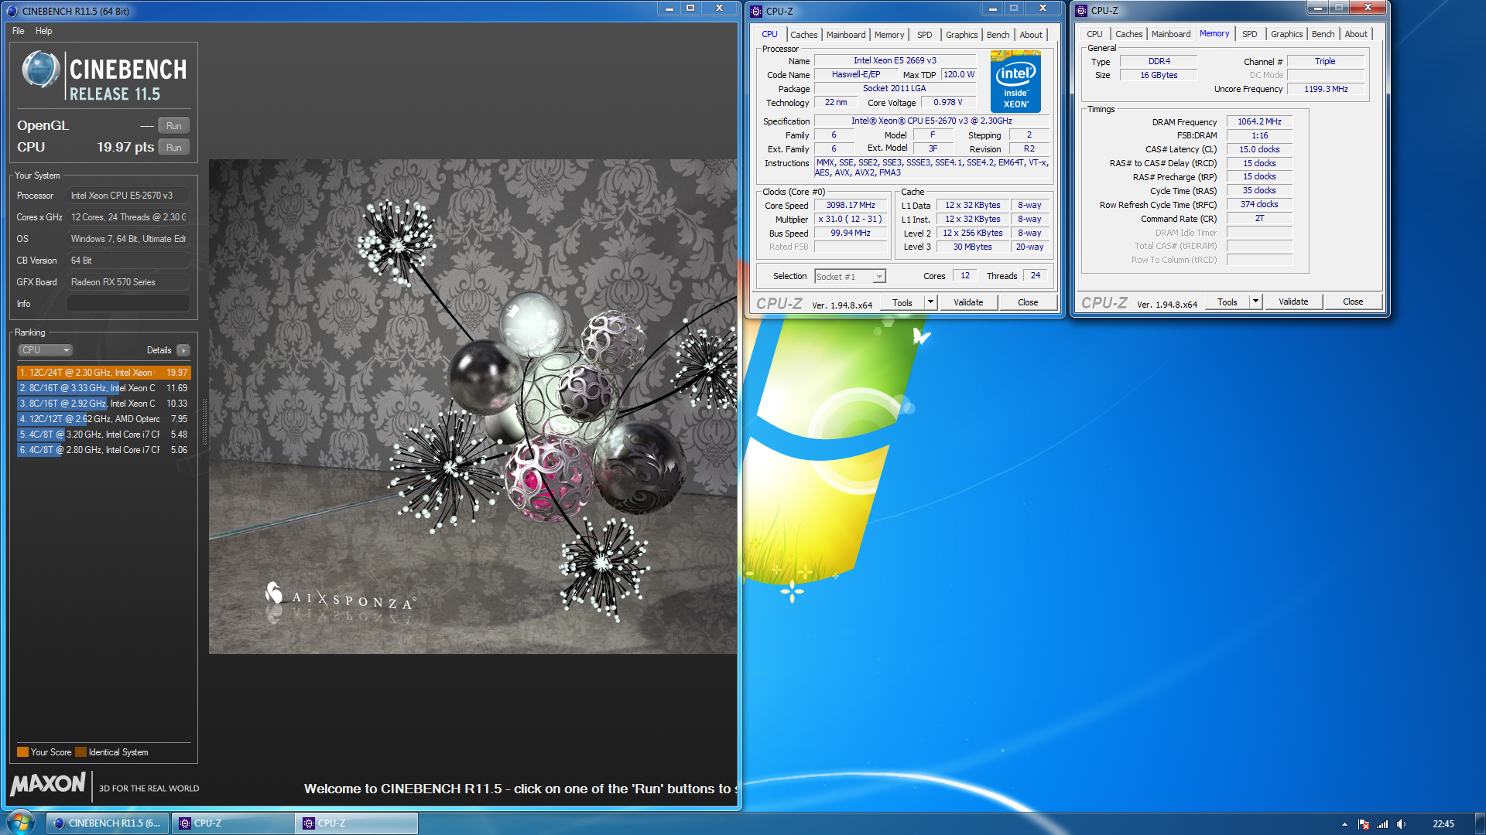Click left CPU-Z window title bar icon
The image size is (1486, 835).
tap(756, 11)
